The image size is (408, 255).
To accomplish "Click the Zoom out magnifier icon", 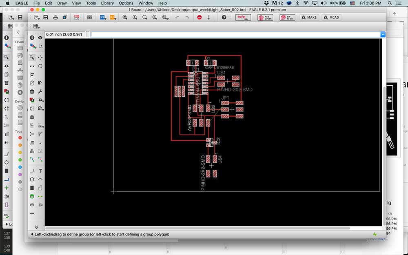I will pos(145,18).
